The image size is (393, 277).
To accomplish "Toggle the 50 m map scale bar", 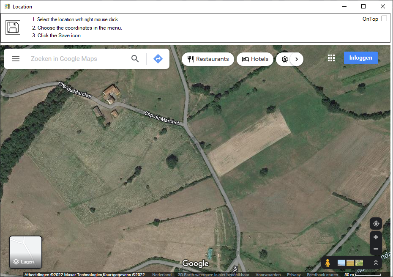I will (362, 275).
